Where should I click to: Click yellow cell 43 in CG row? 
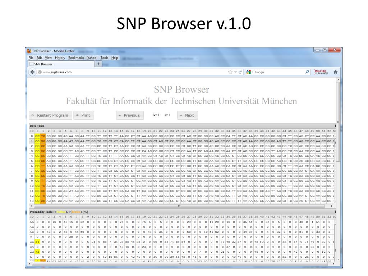(x=37, y=252)
